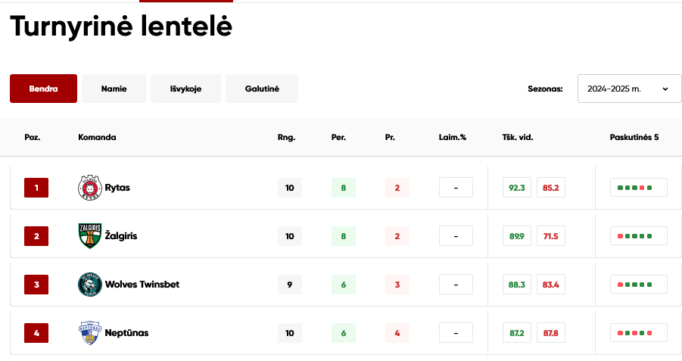Open the Galutinė standings tab

tap(262, 89)
